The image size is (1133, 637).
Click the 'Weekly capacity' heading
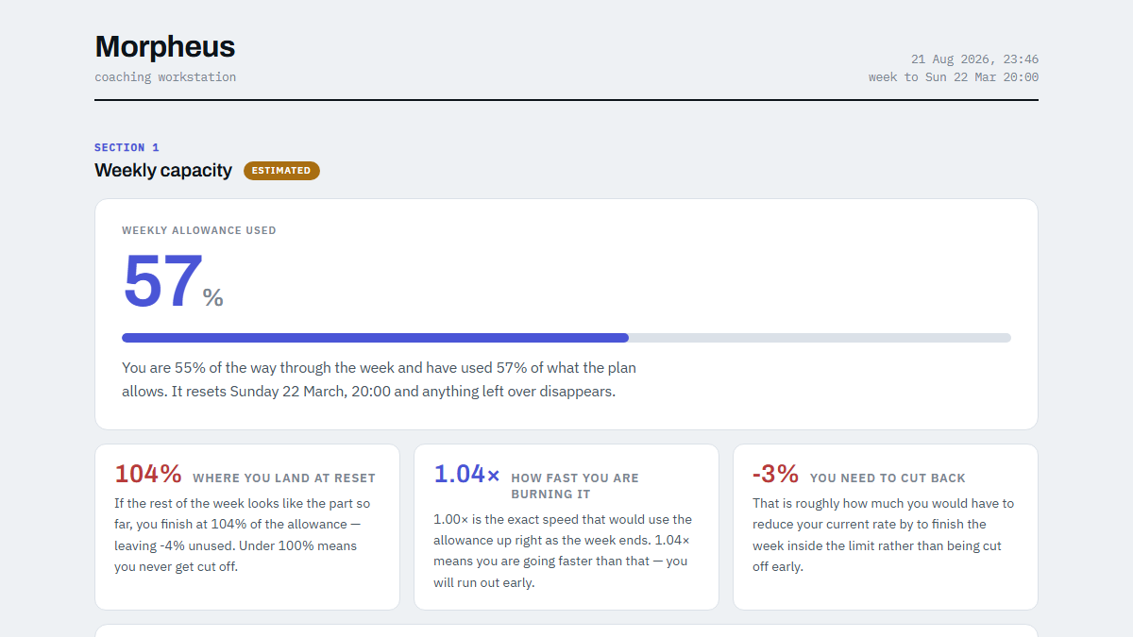tap(163, 171)
